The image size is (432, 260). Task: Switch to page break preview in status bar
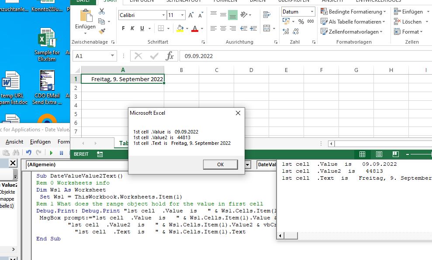(x=396, y=154)
